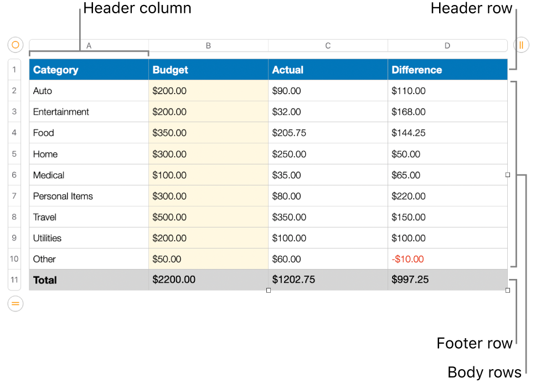The width and height of the screenshot is (536, 383).
Task: Tap the bottom selection handle below Total row
Action: 268,290
